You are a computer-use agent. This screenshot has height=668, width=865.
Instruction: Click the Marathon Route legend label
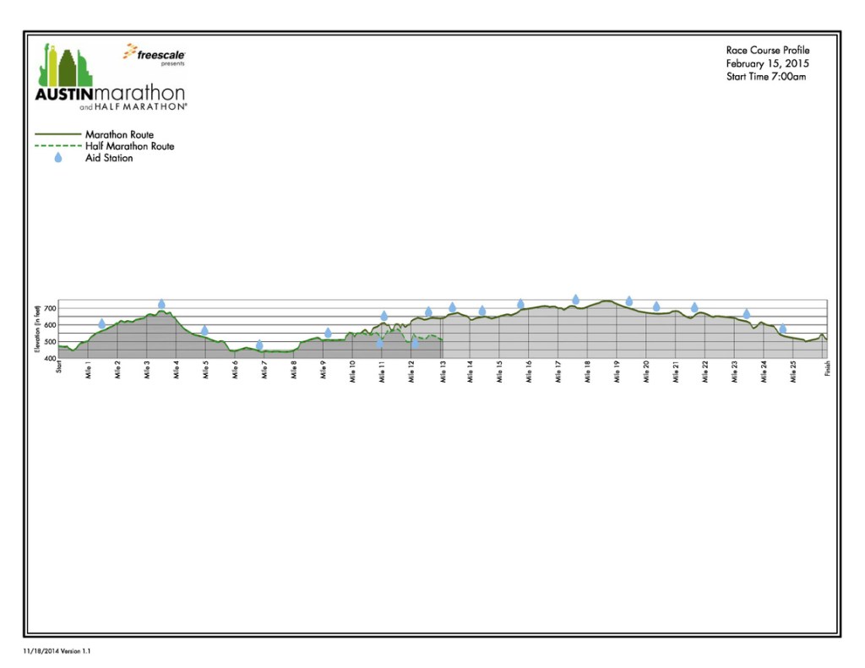pos(119,134)
